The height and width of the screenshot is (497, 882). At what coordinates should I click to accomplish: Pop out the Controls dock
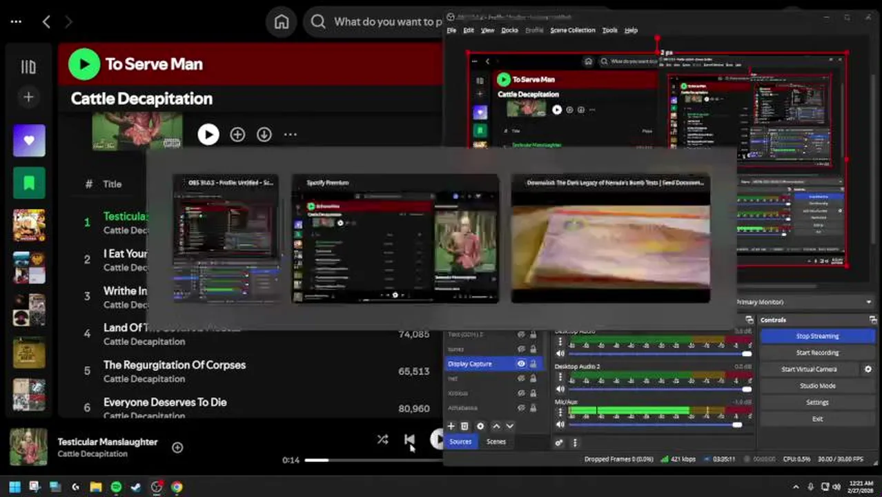(x=872, y=320)
